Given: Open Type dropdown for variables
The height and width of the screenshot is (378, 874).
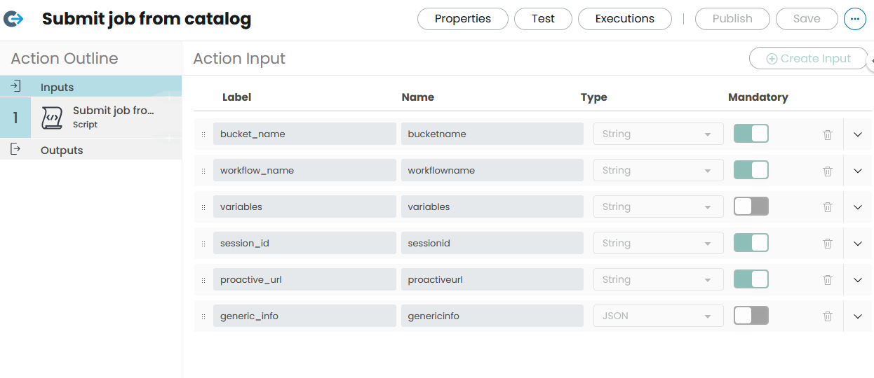Looking at the screenshot, I should [x=658, y=206].
